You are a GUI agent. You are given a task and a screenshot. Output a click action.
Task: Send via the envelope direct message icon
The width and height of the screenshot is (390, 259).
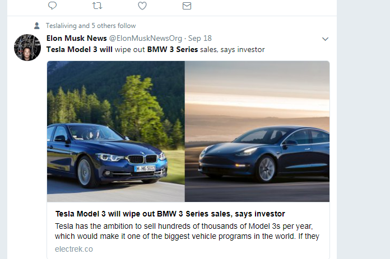coord(187,6)
